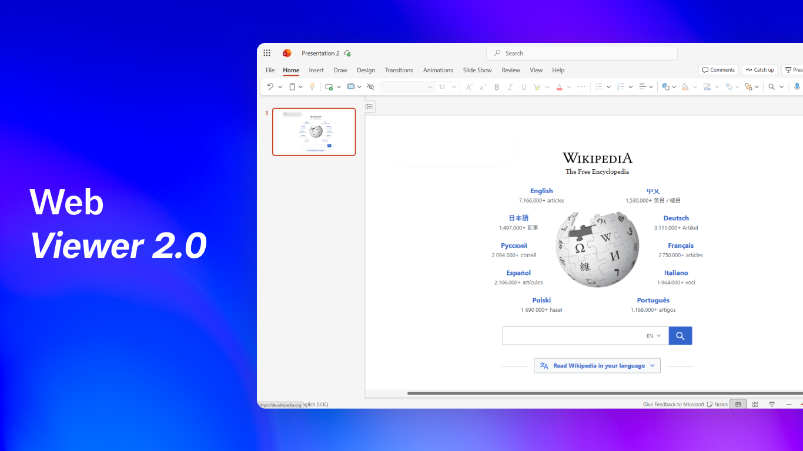Click the Numbering list icon
Screen dimensions: 803x451
click(x=621, y=86)
